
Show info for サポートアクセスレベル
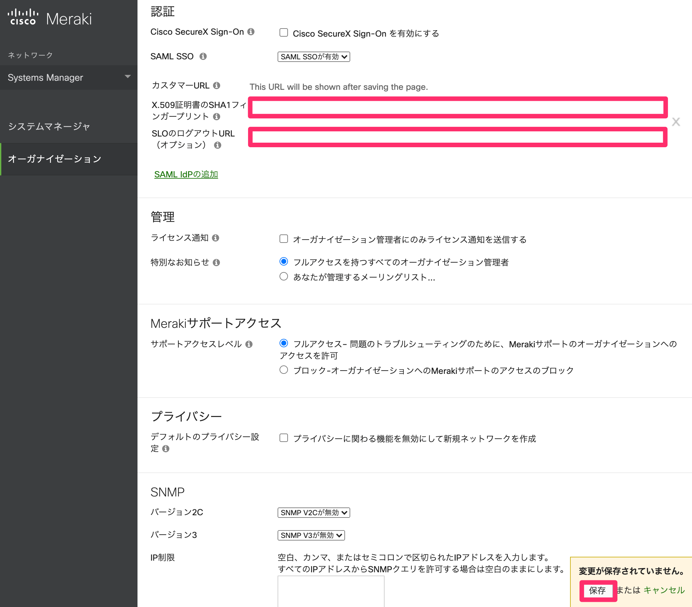(249, 344)
